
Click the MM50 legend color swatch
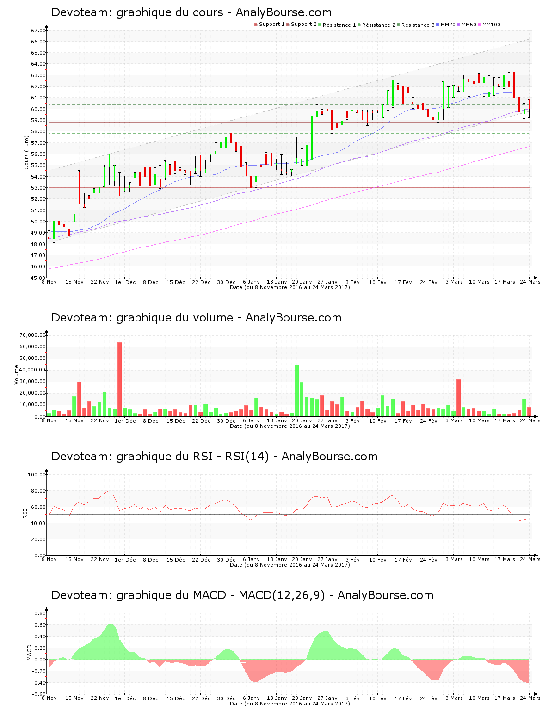click(458, 25)
